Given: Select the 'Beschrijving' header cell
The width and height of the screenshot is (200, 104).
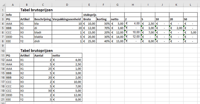Looking at the screenshot, I should click(43, 19).
